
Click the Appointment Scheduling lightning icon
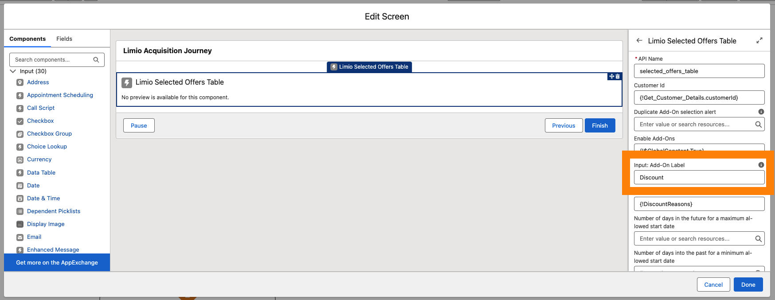point(20,95)
